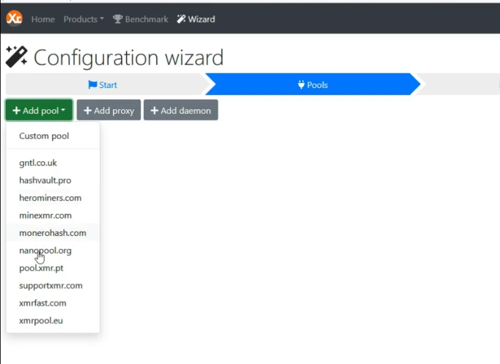Click the Configuration wizard heading text
Viewport: 500px width, 364px height.
(x=129, y=57)
